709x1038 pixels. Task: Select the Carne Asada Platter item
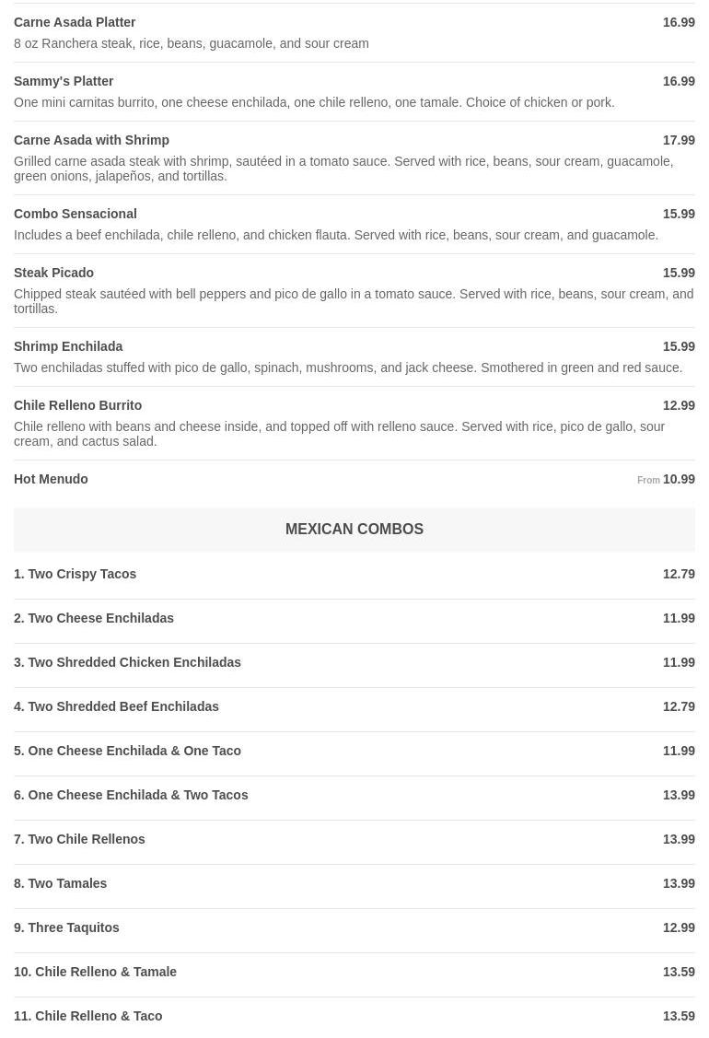click(75, 22)
